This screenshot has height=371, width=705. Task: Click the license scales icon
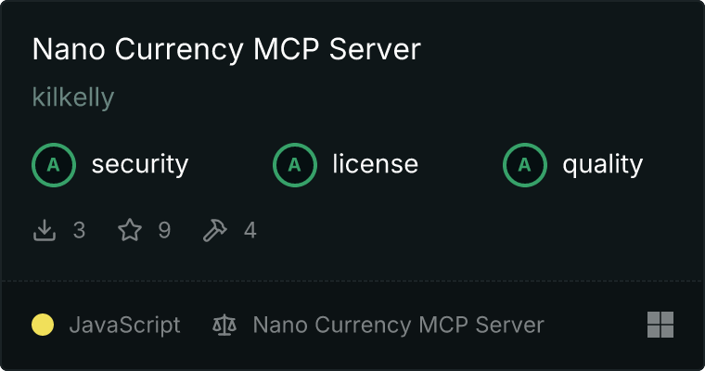click(224, 325)
